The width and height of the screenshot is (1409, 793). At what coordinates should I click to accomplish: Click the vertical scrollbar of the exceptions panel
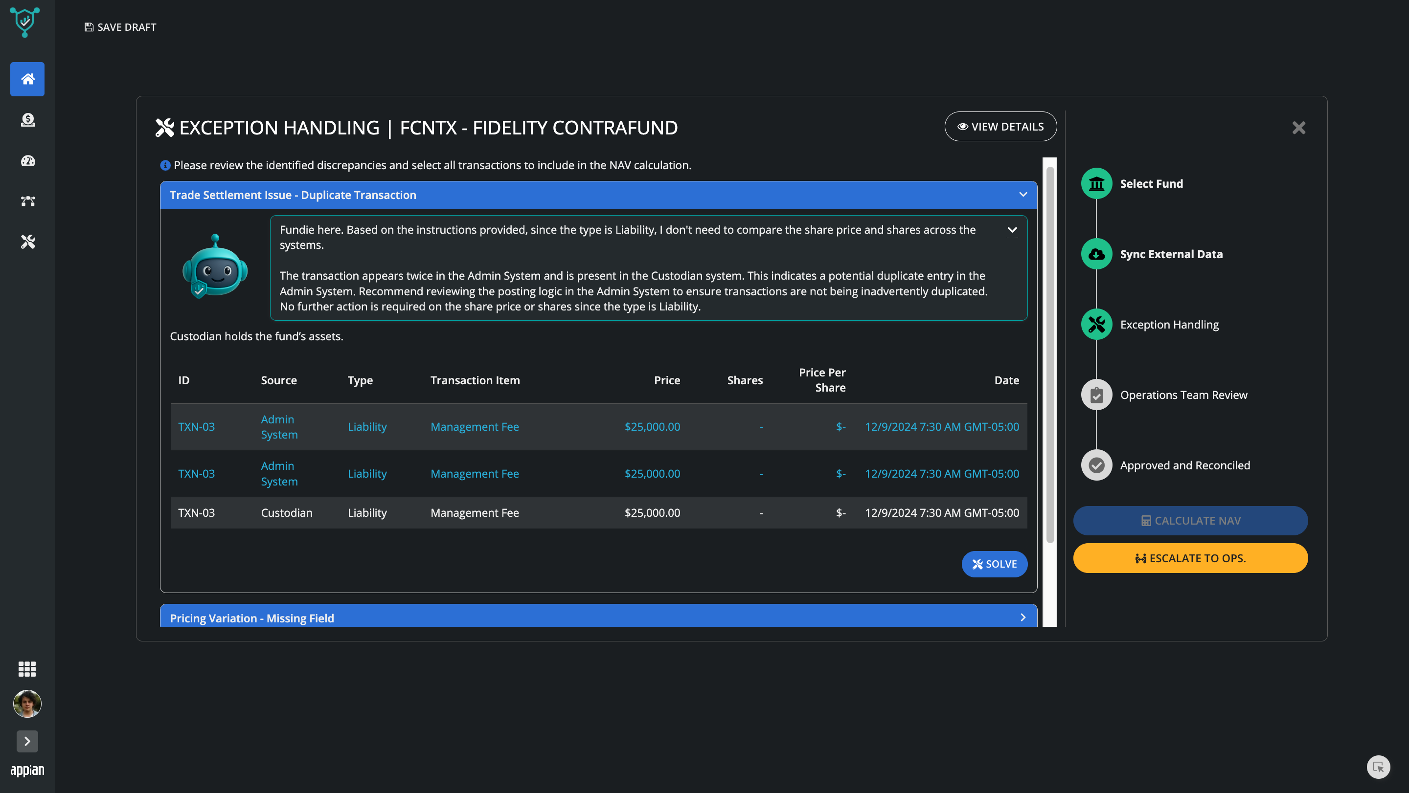1049,354
